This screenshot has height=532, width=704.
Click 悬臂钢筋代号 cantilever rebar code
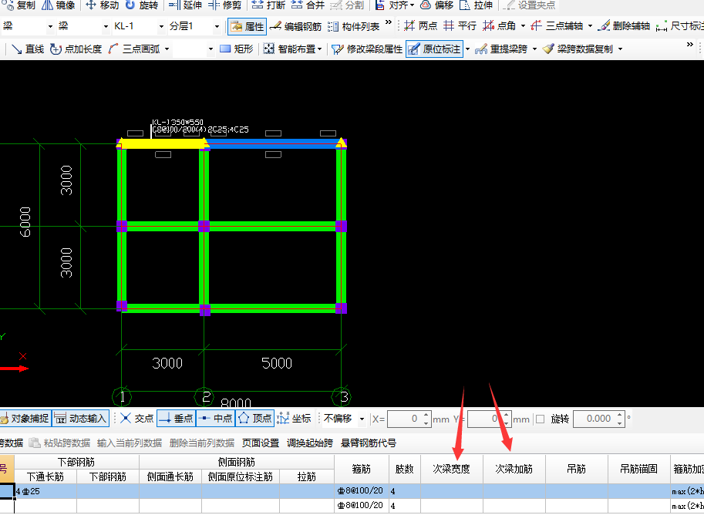click(x=368, y=443)
